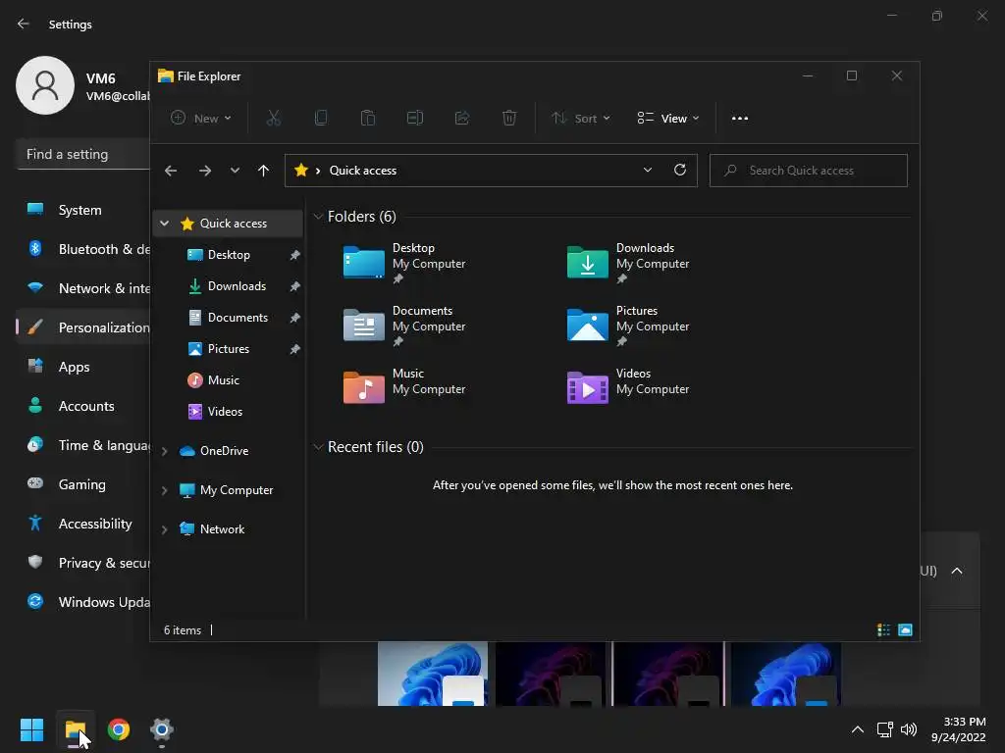This screenshot has width=1005, height=753.
Task: Click the VM6 user profile avatar
Action: [45, 85]
